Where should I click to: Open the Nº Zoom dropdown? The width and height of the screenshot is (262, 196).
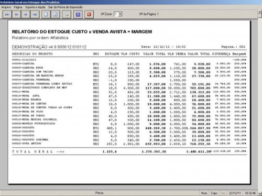(120, 14)
